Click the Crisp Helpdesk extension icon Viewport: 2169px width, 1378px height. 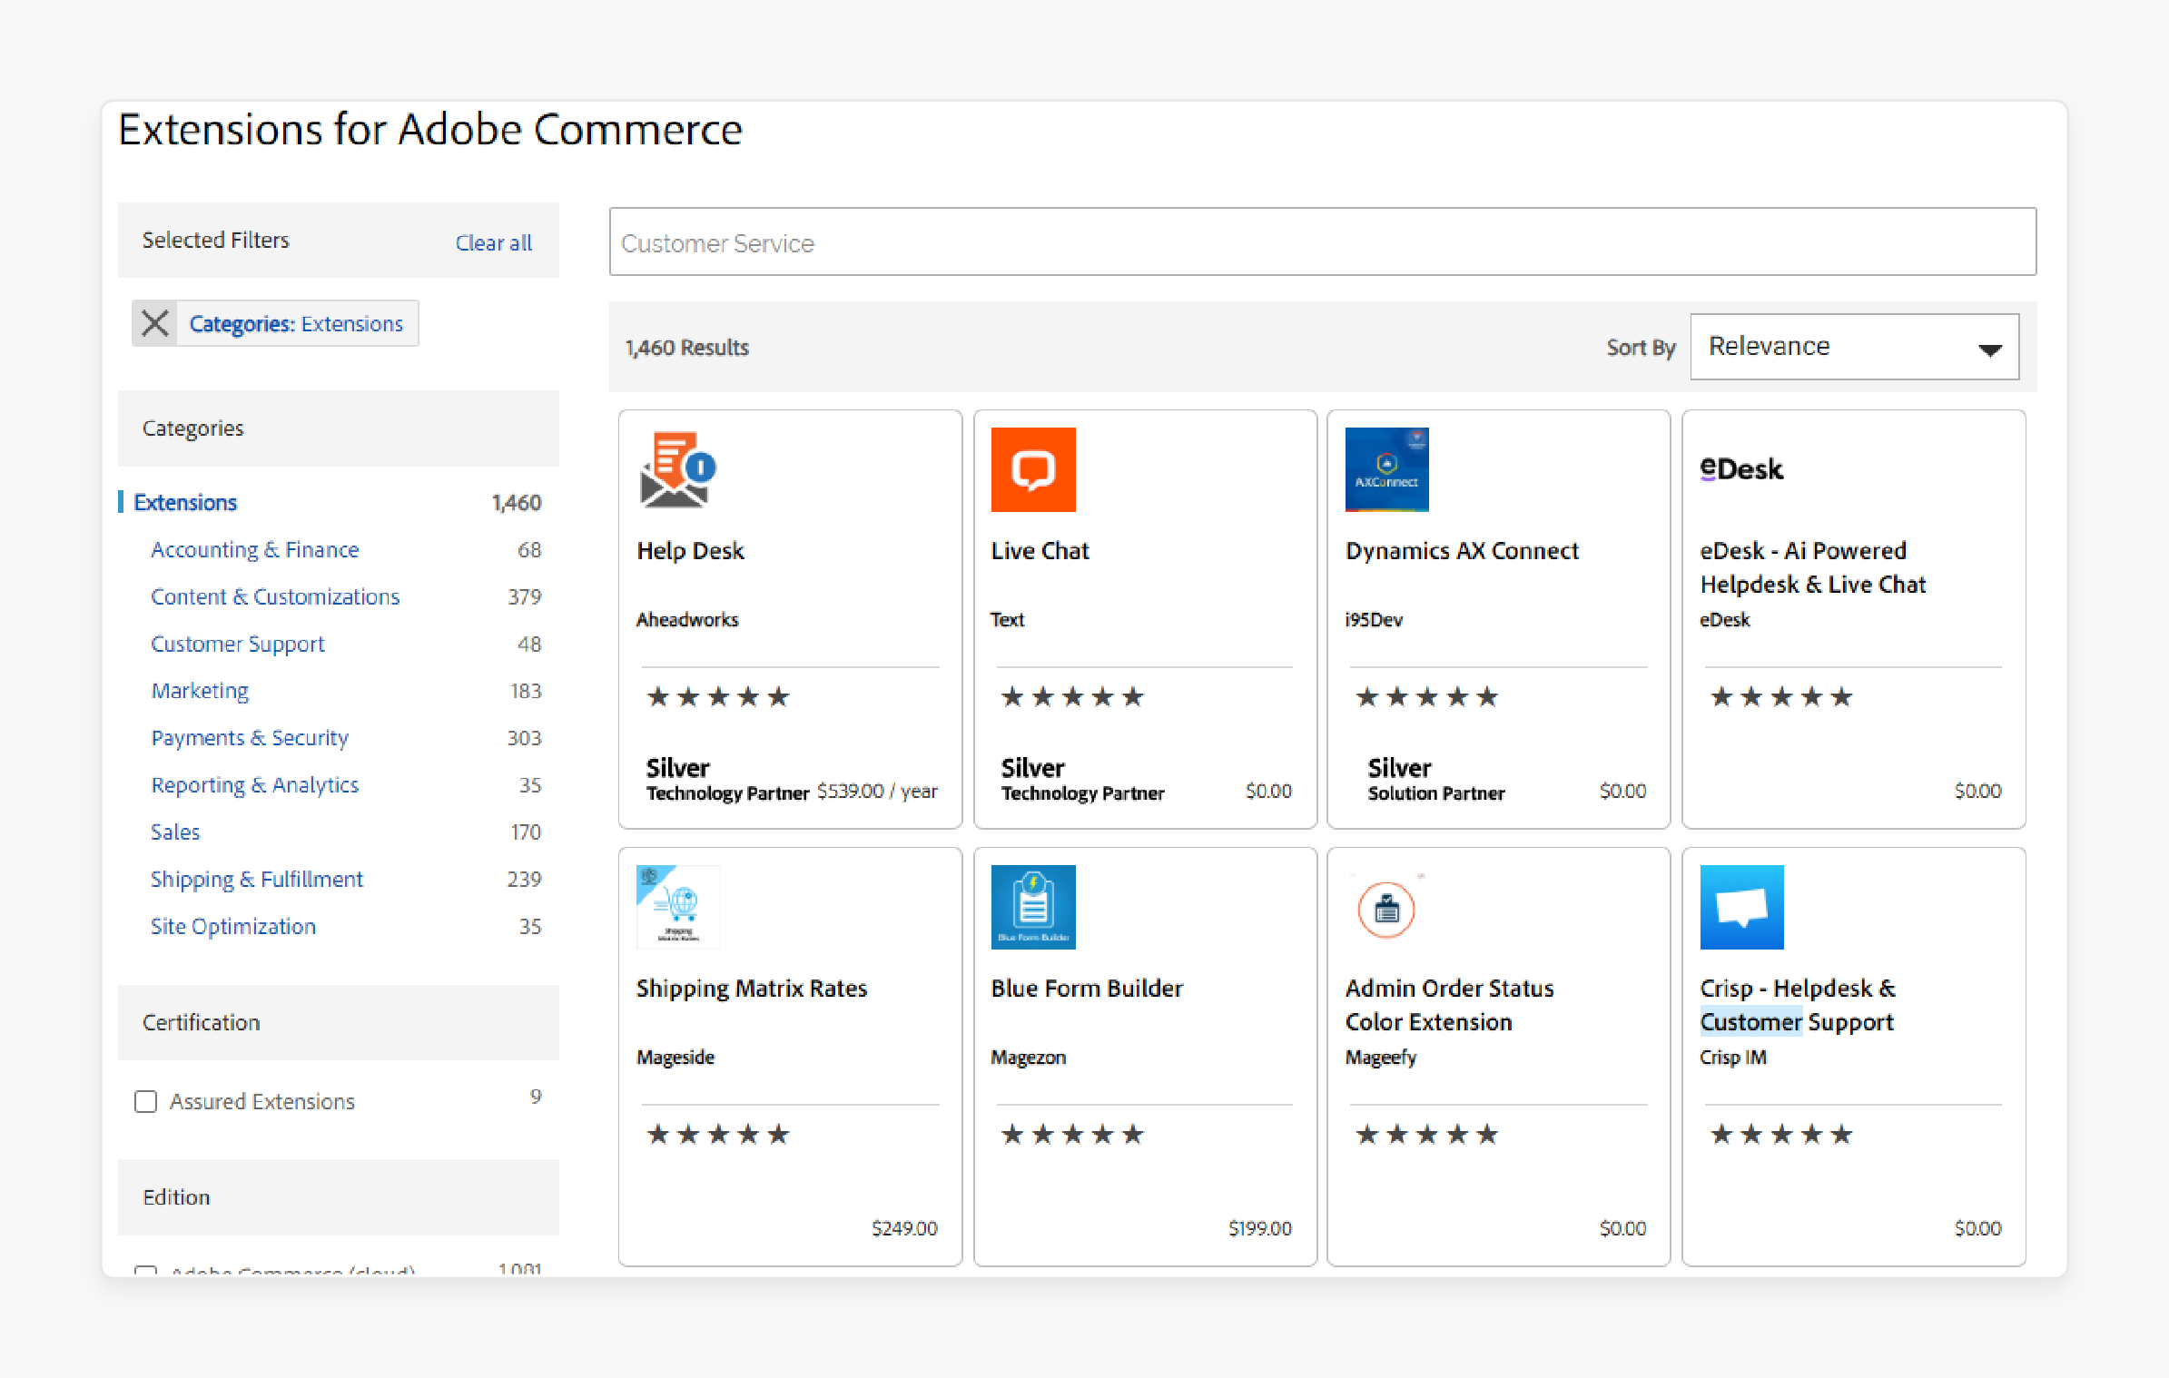pos(1739,907)
